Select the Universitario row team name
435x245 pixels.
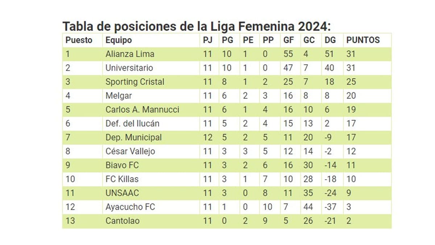(129, 68)
